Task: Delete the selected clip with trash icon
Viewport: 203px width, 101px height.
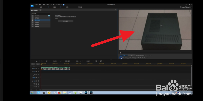Action: tap(96, 61)
